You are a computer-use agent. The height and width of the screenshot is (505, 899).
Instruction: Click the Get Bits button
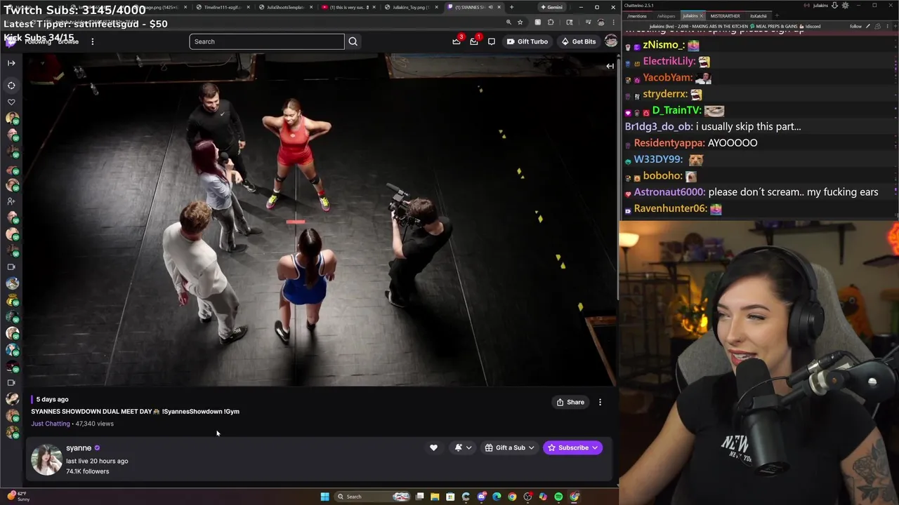(x=578, y=41)
